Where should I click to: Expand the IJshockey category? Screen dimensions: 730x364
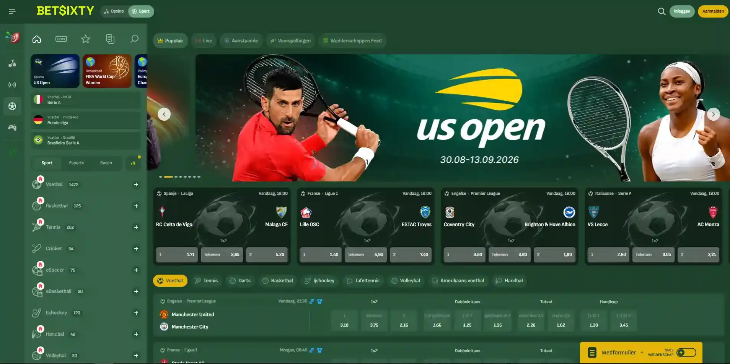[x=136, y=313]
